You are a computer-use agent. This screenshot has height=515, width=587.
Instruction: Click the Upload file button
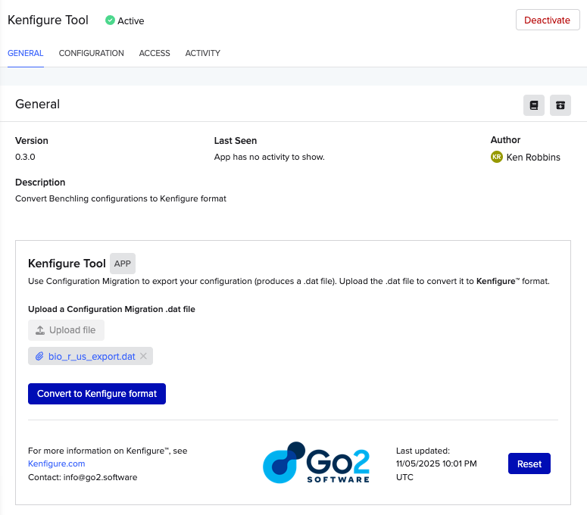pyautogui.click(x=66, y=330)
